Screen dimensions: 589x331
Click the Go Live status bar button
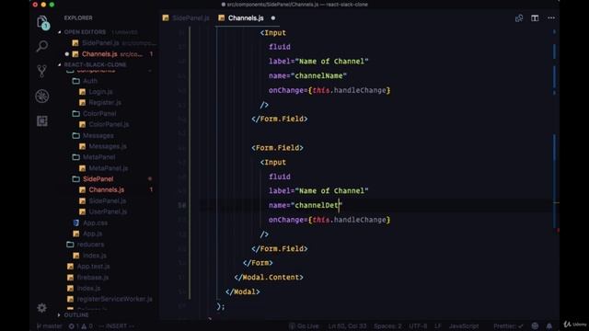[305, 326]
